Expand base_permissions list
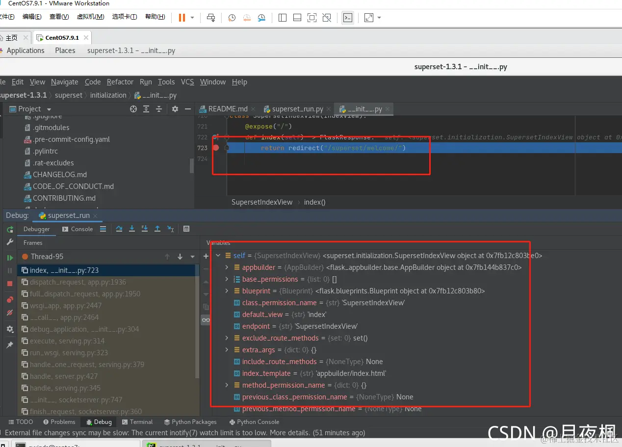Viewport: 622px width, 447px height. [227, 279]
